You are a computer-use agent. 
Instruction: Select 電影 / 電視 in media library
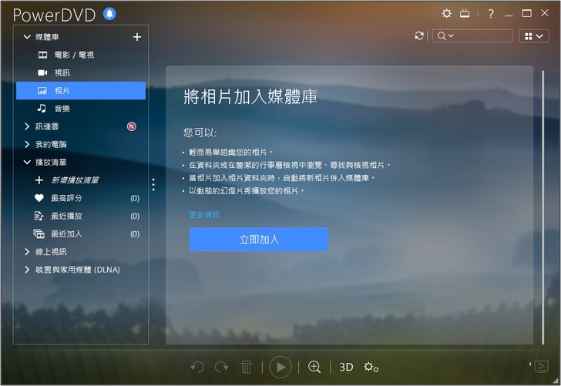coord(81,55)
